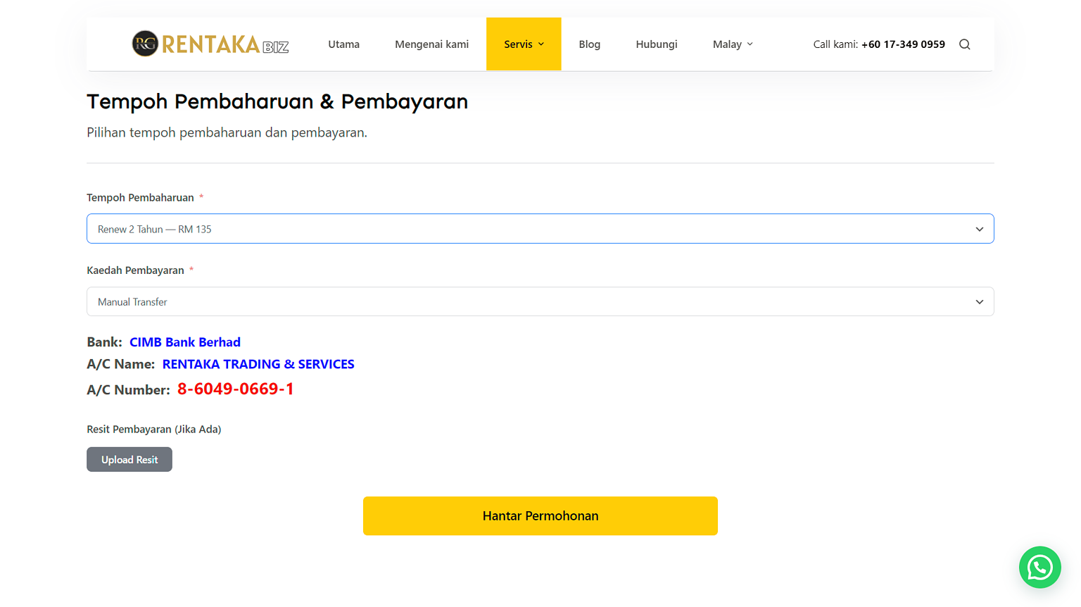
Task: Click the Tempoh Pembaharuan & Pembayaran heading
Action: pyautogui.click(x=277, y=101)
